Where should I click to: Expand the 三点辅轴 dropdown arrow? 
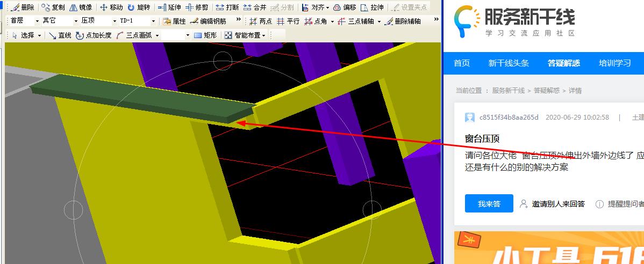pyautogui.click(x=379, y=21)
